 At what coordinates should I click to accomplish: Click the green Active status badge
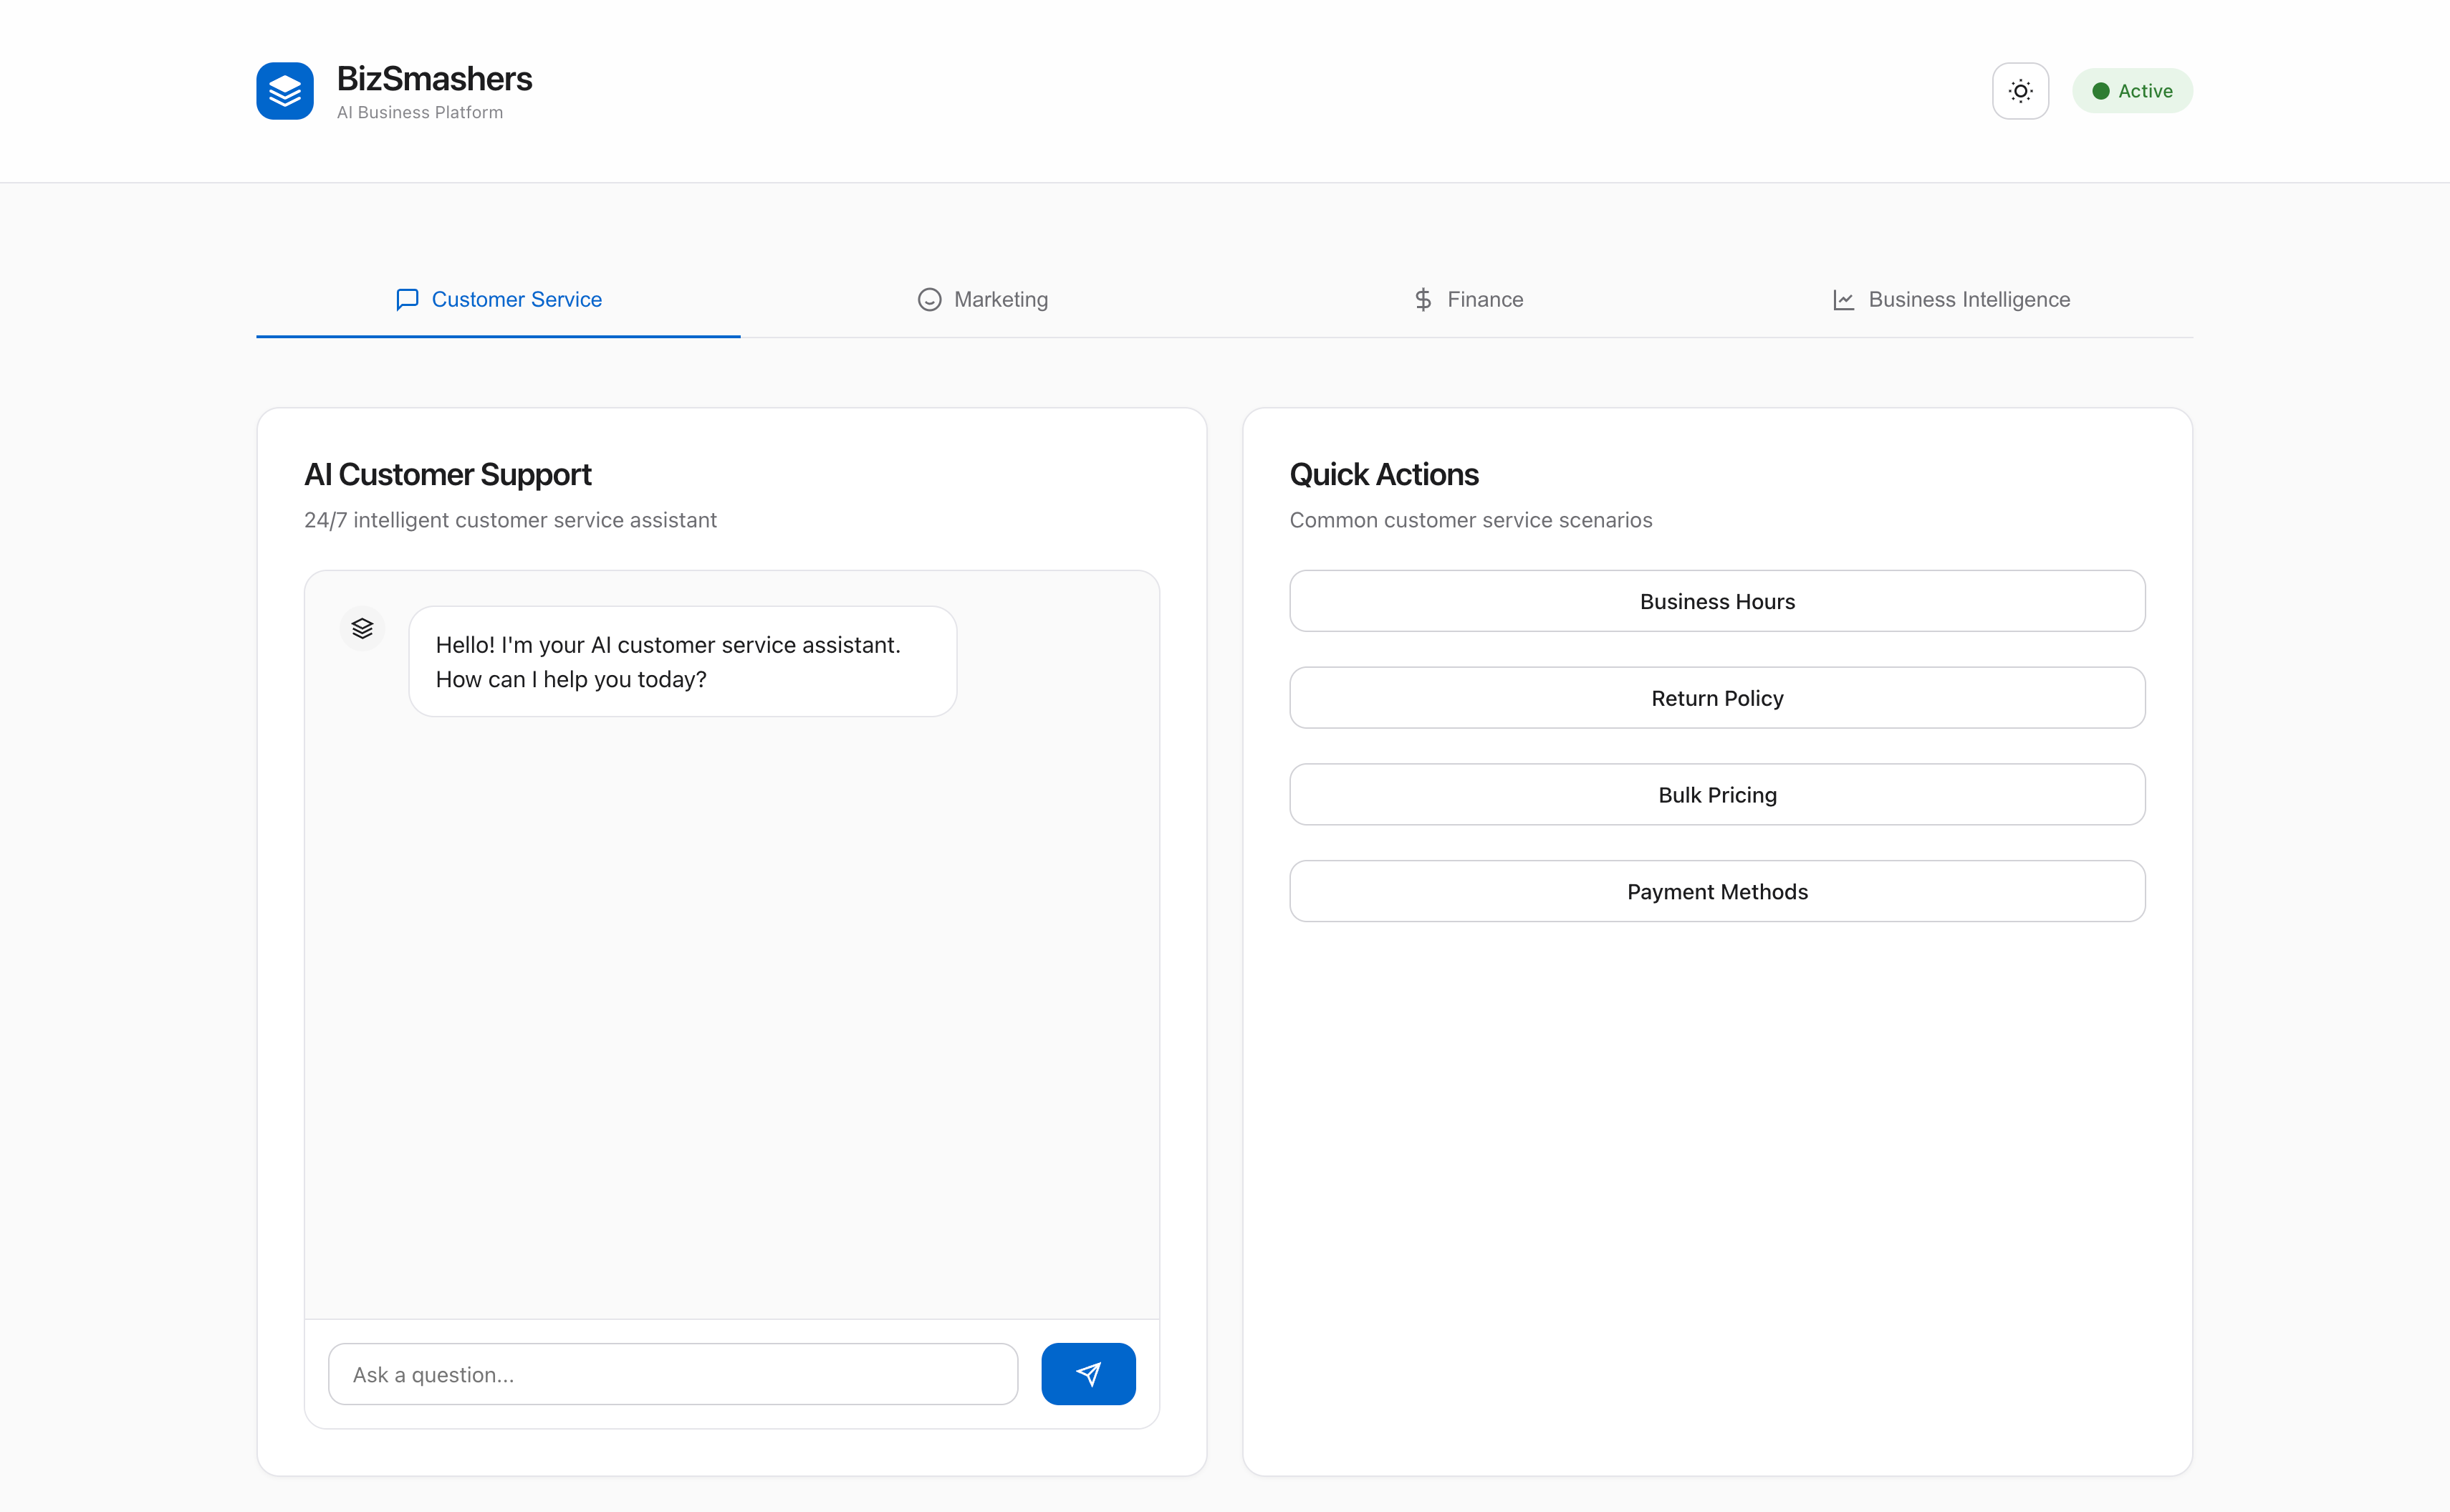point(2132,91)
